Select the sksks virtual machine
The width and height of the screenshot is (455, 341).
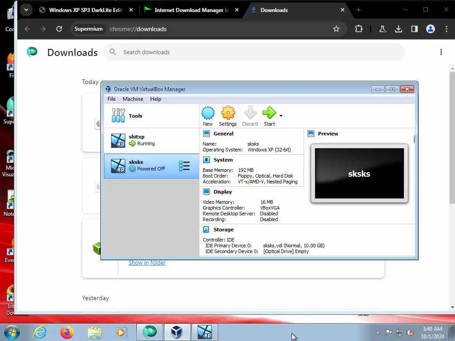click(152, 166)
